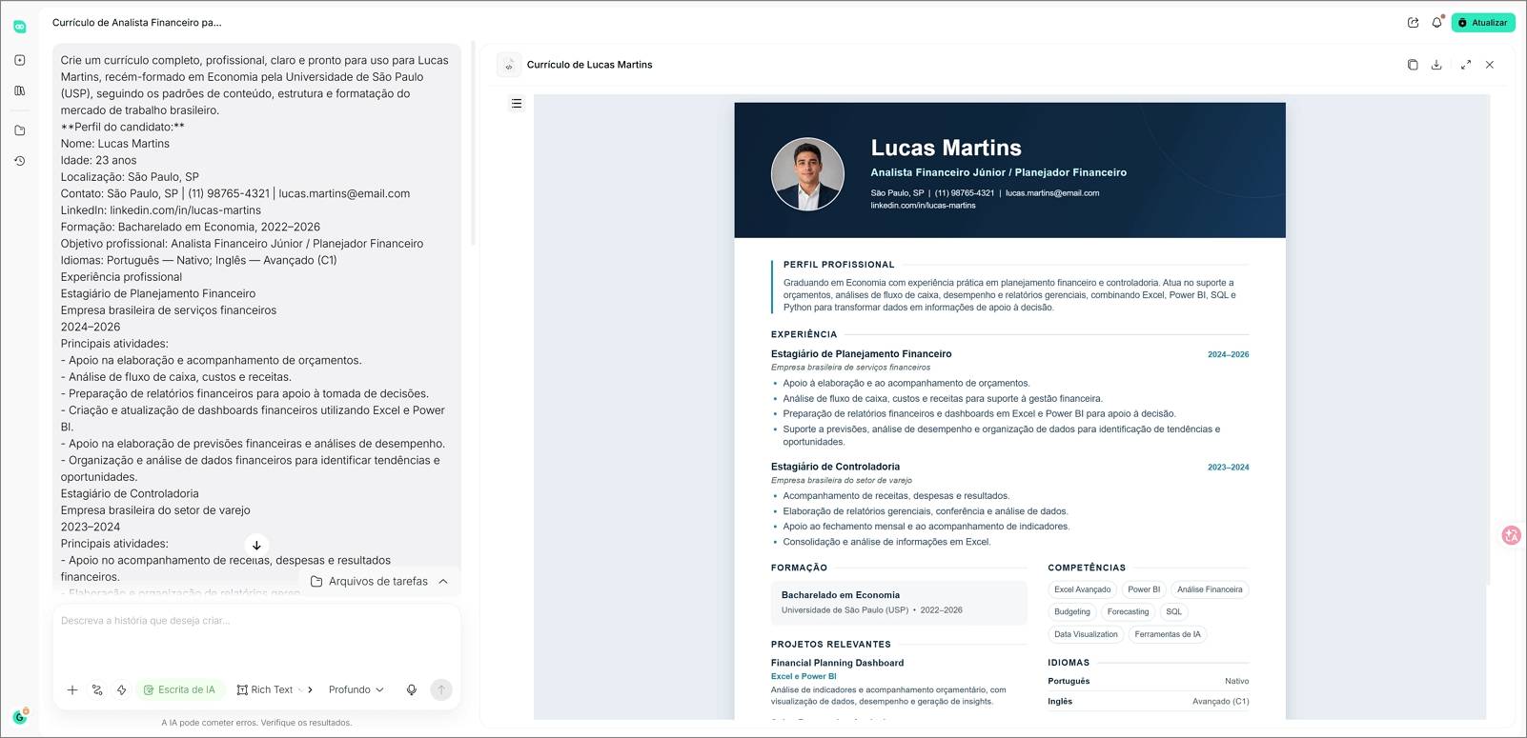Viewport: 1527px width, 738px height.
Task: Click the translate floating icon at right edge
Action: click(1511, 535)
